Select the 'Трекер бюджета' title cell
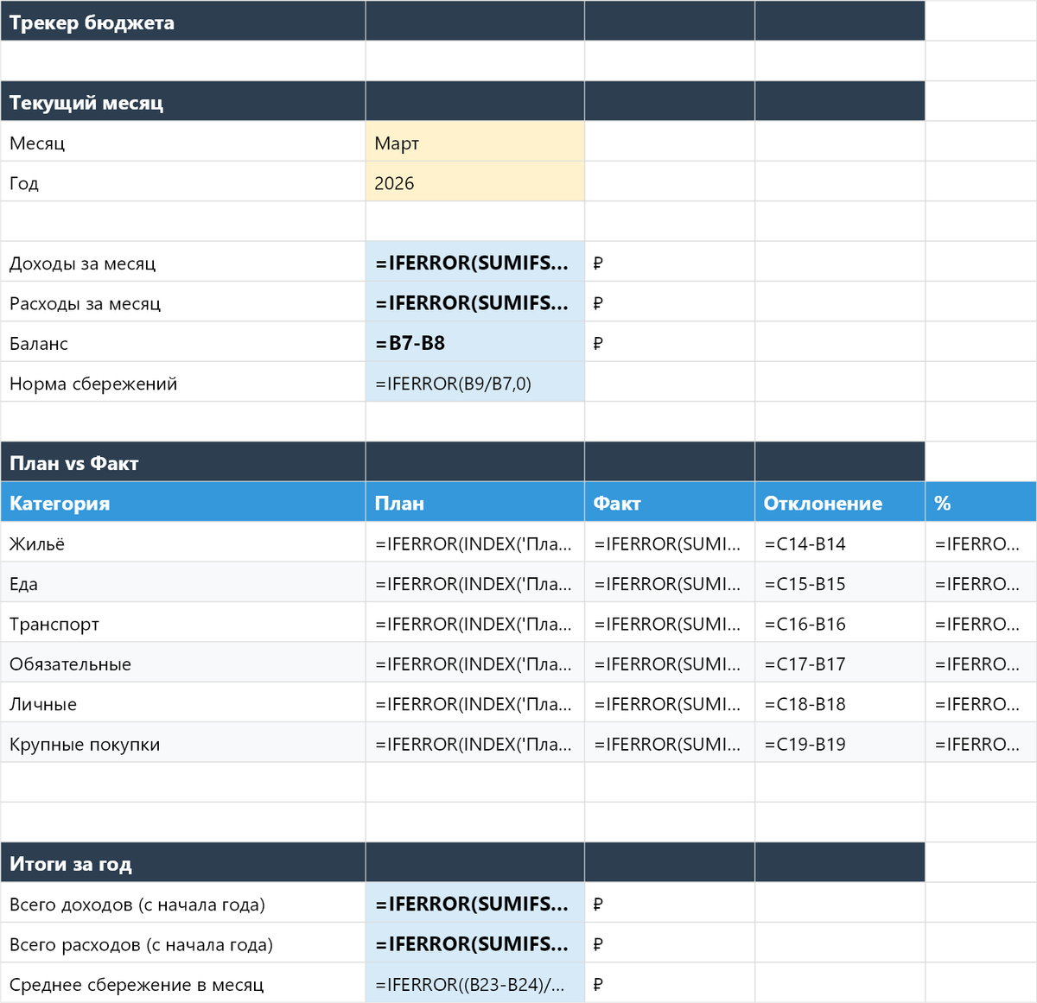Viewport: 1037px width, 1003px height. (x=182, y=22)
